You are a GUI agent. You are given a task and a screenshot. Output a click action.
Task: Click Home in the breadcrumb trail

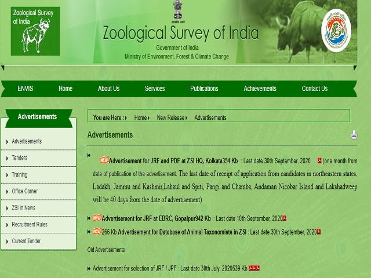140,118
